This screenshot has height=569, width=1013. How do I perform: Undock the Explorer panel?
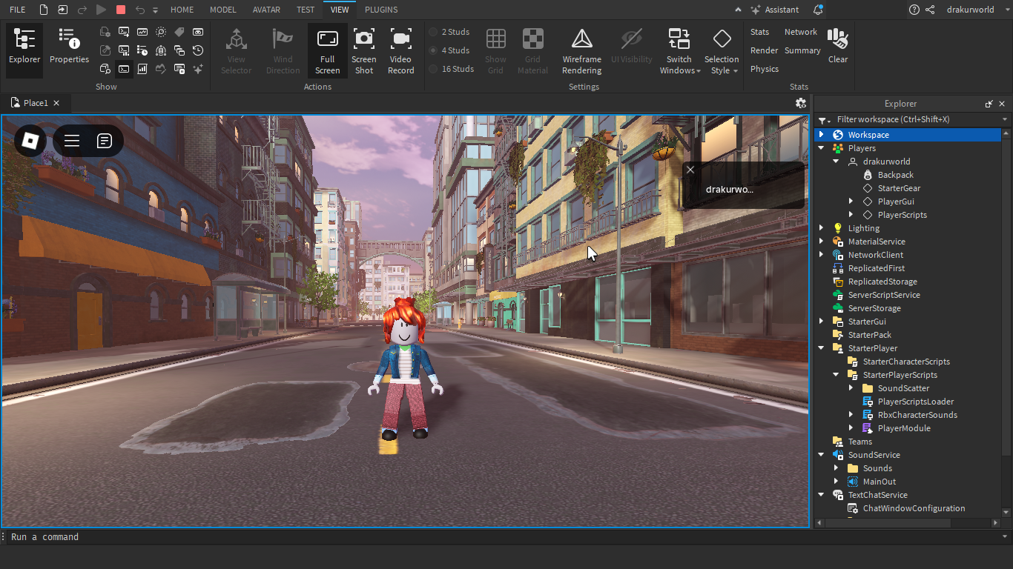[x=989, y=104]
